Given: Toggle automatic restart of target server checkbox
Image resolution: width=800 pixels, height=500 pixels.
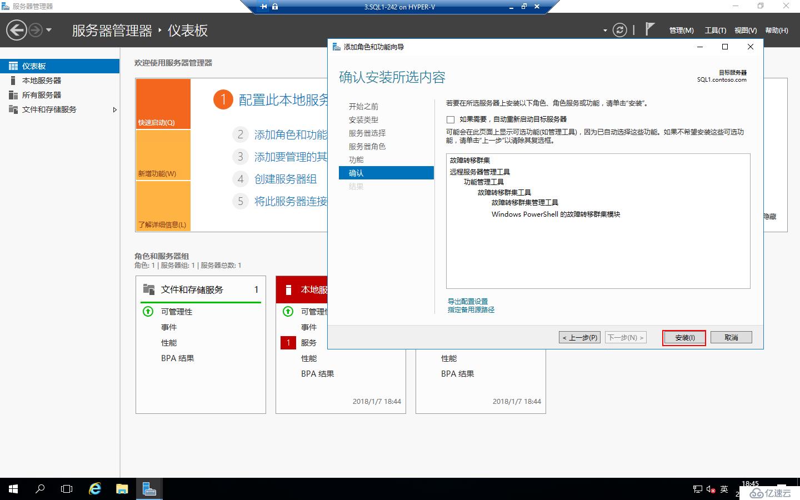Looking at the screenshot, I should coord(451,119).
